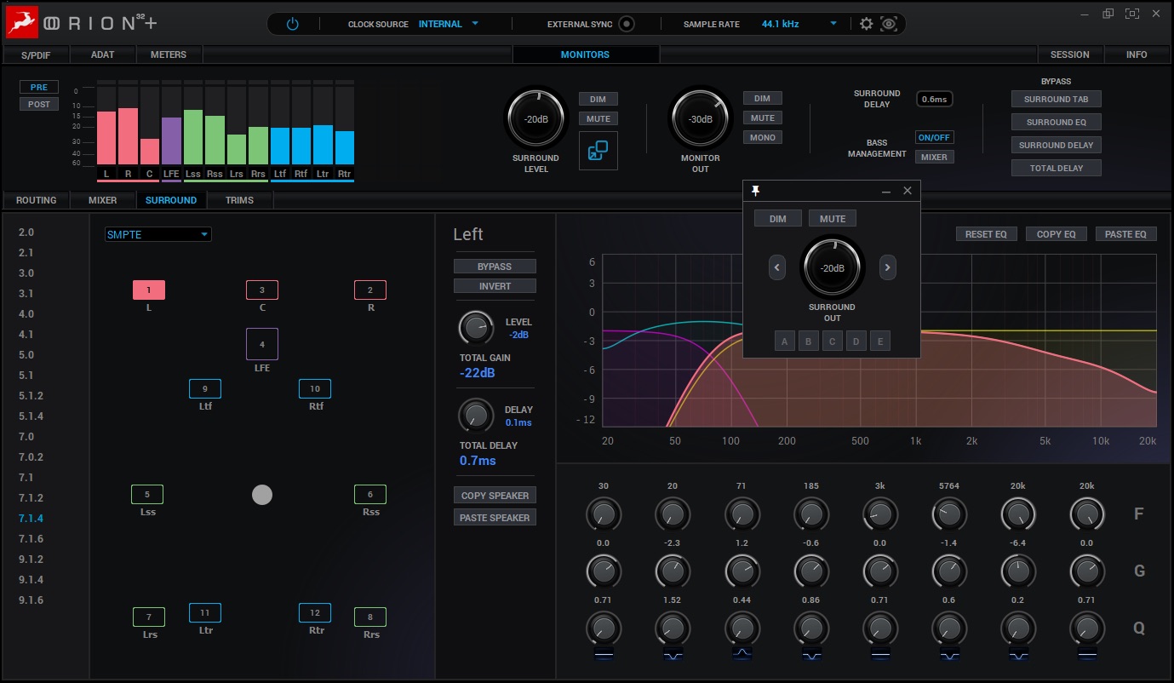Switch to the ROUTING tab

pyautogui.click(x=37, y=200)
